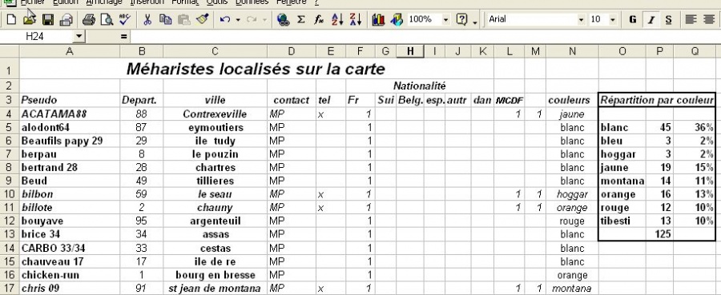Screen dimensions: 721x295
Task: Select column A header
Action: coord(70,52)
